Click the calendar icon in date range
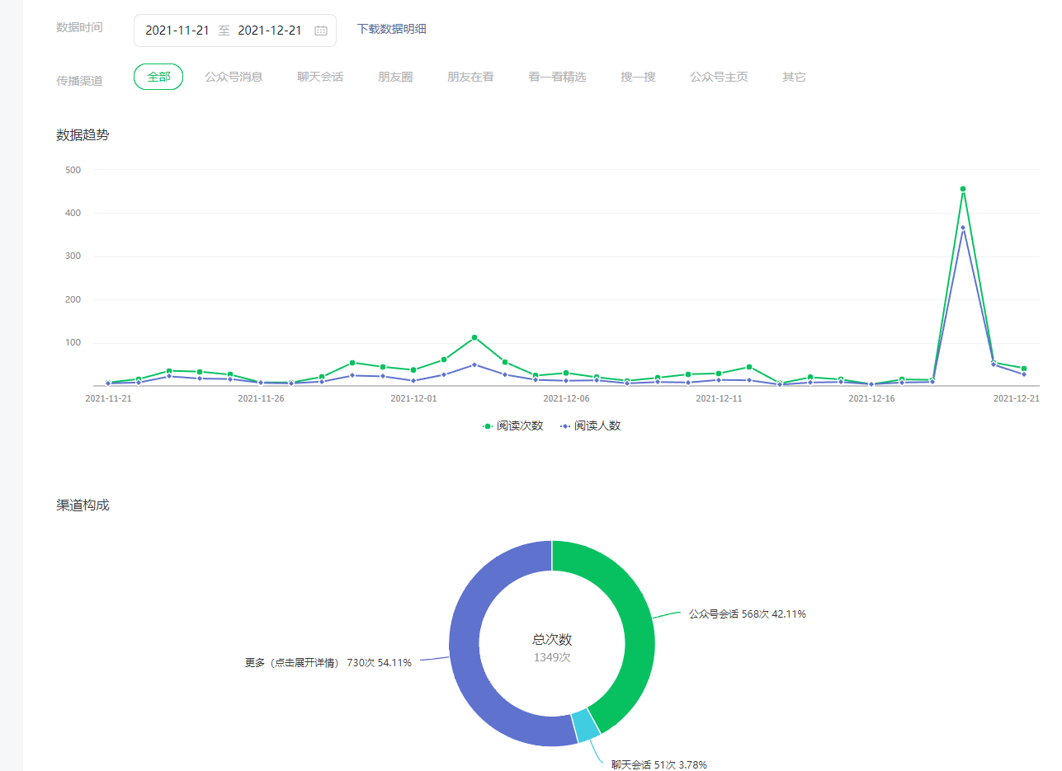 click(321, 31)
